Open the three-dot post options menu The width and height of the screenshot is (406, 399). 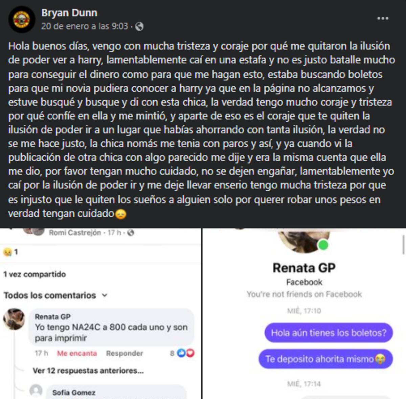(x=383, y=18)
